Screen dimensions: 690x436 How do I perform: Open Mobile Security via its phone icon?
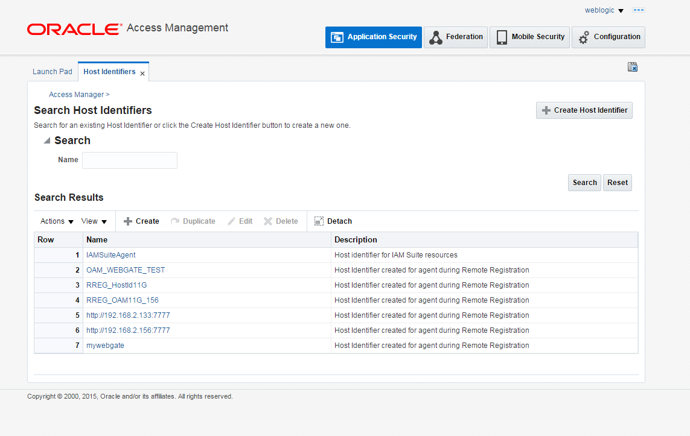click(501, 37)
